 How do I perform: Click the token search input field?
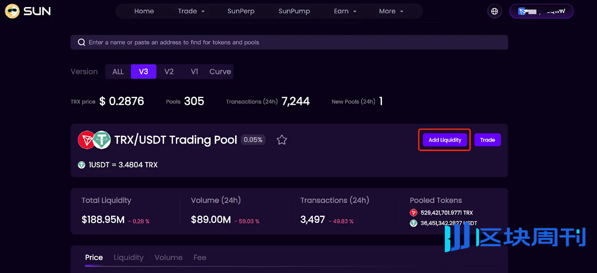pos(261,42)
